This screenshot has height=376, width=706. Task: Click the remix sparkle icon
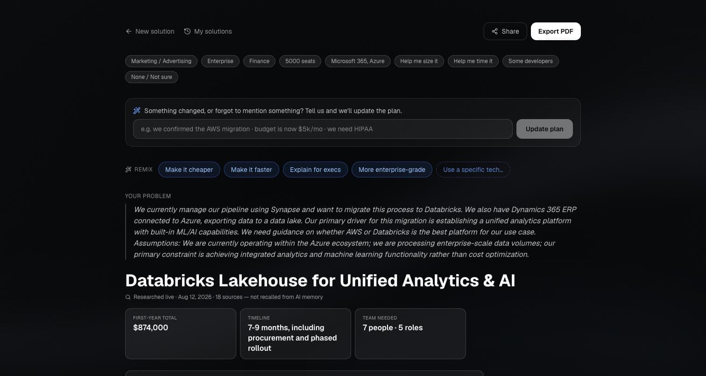click(128, 170)
